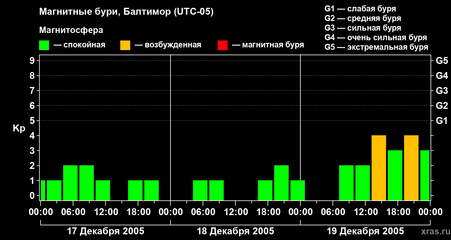Click the orange bar just after 18:00 on 19 Декабря
This screenshot has height=240, width=451.
pyautogui.click(x=411, y=168)
